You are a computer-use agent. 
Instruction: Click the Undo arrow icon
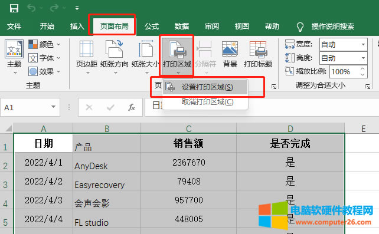point(31,8)
